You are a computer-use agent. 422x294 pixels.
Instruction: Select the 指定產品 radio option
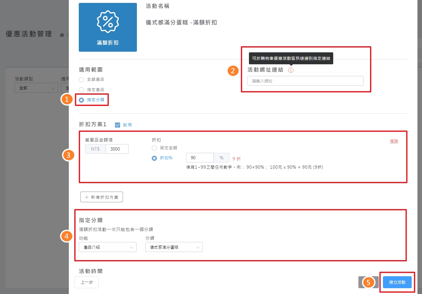[81, 90]
